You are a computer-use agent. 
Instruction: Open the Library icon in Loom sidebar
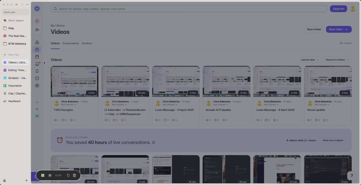(37, 50)
